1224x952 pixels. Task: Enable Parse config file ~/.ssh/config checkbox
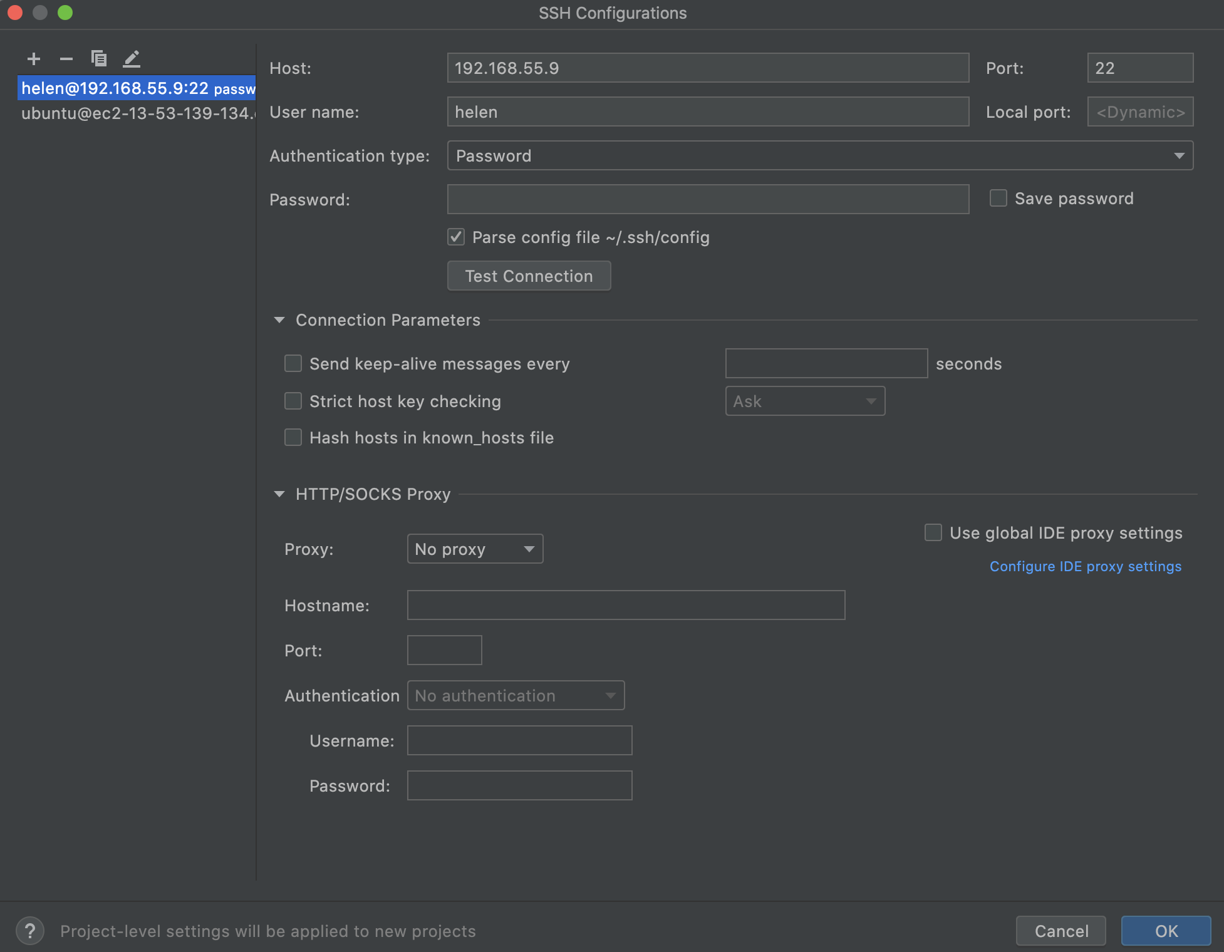point(456,237)
